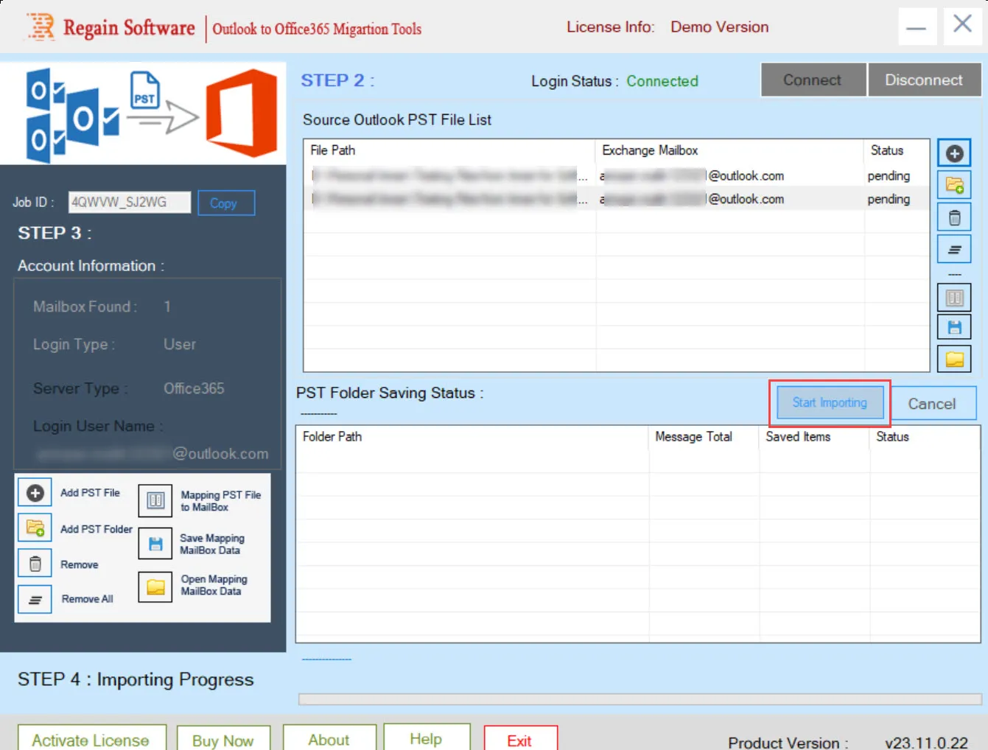Click the yellow folder icon in right-side toolbar
This screenshot has width=988, height=750.
coord(954,359)
